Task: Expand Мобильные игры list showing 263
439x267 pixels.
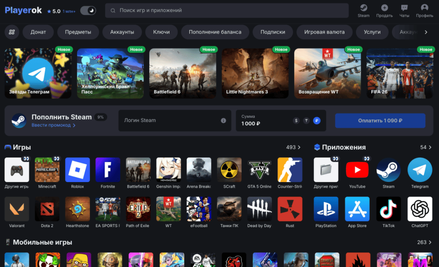Action: (425, 243)
